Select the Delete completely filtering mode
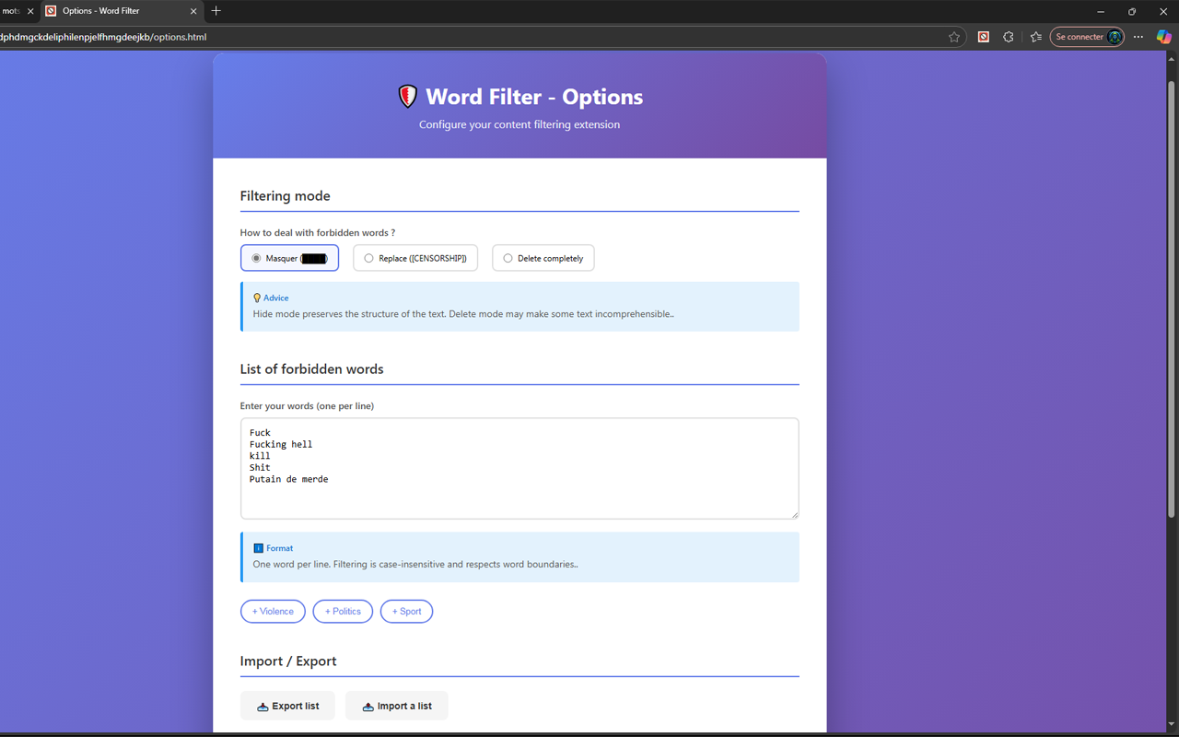This screenshot has height=737, width=1179. 508,258
